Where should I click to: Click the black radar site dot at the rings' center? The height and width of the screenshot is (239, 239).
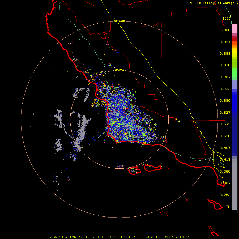[119, 119]
